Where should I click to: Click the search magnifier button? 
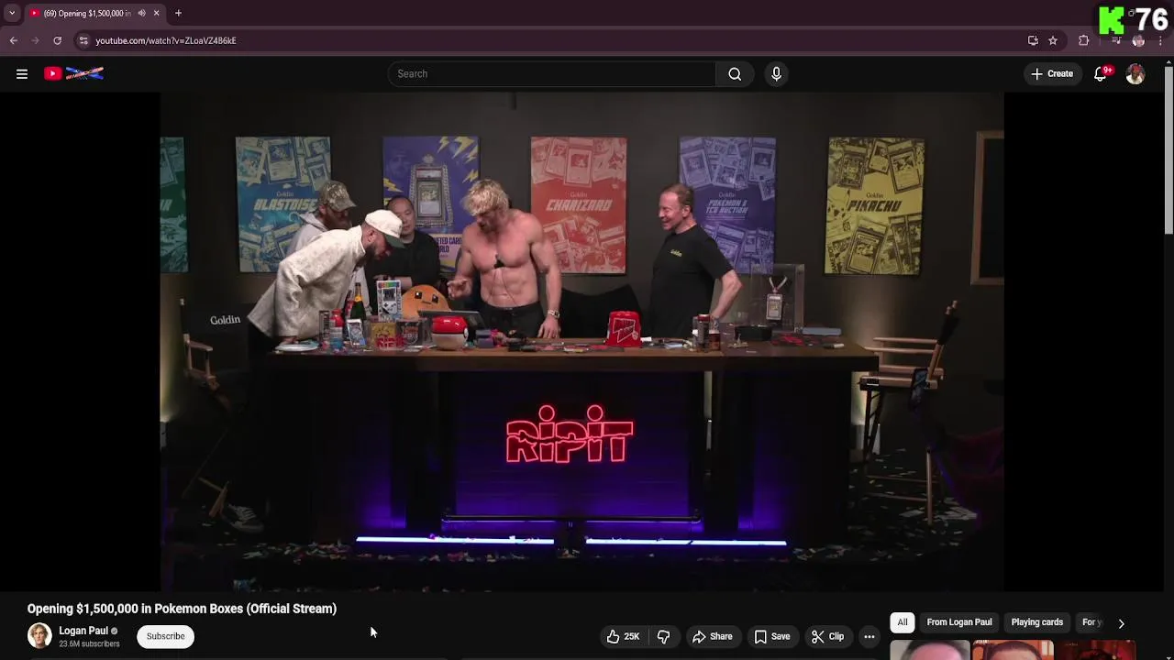pyautogui.click(x=735, y=73)
